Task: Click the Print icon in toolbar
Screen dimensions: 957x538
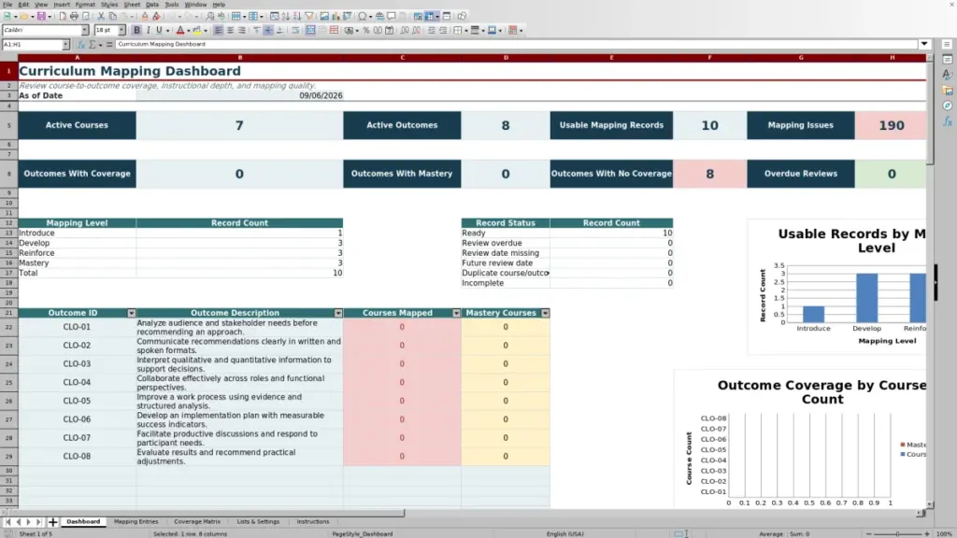Action: [x=74, y=17]
